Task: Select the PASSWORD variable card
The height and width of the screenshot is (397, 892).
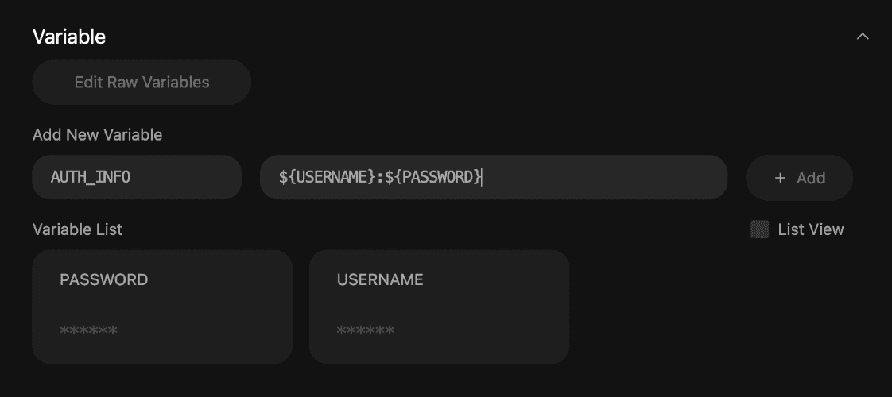Action: (x=162, y=306)
